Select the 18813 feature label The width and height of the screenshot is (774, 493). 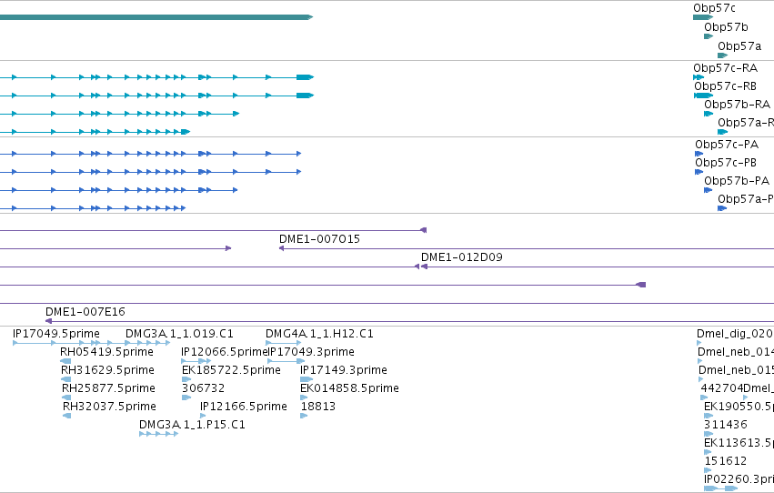[318, 407]
